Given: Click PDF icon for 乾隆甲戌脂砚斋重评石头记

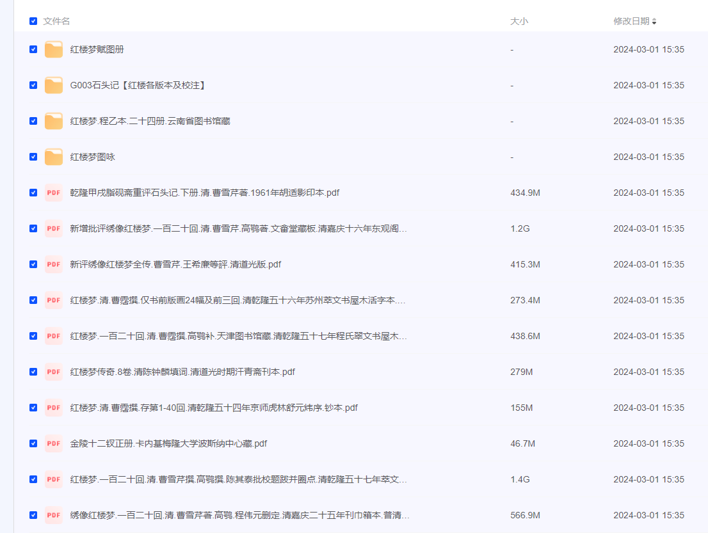Looking at the screenshot, I should pyautogui.click(x=54, y=193).
